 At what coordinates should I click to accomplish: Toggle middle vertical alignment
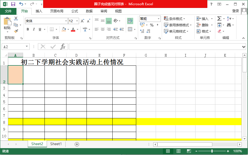(x=103, y=21)
